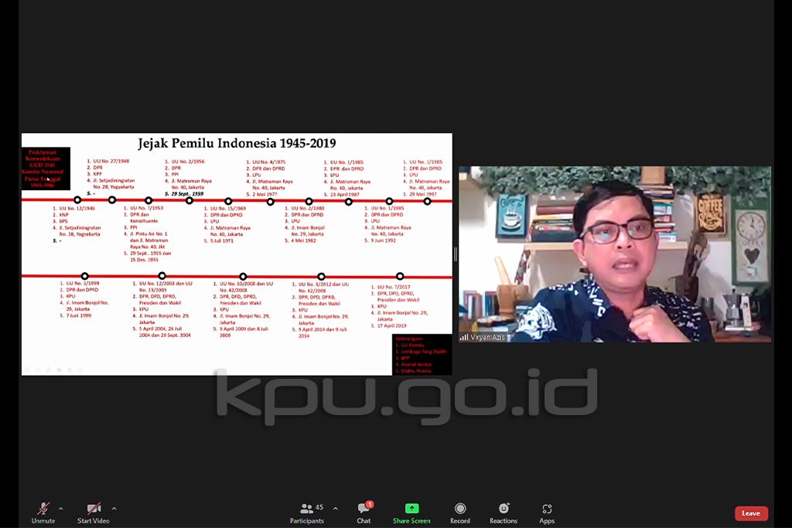Leave the meeting
The image size is (792, 528).
751,513
